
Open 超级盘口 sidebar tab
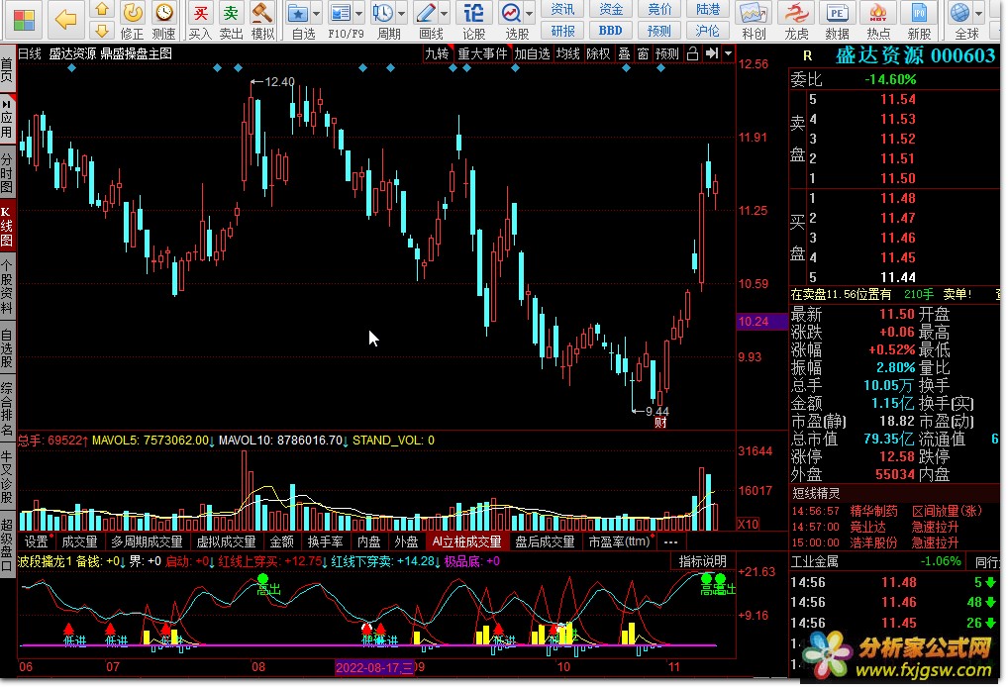[7, 543]
